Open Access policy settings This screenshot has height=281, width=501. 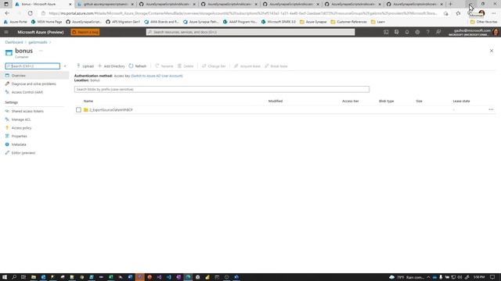tap(21, 128)
